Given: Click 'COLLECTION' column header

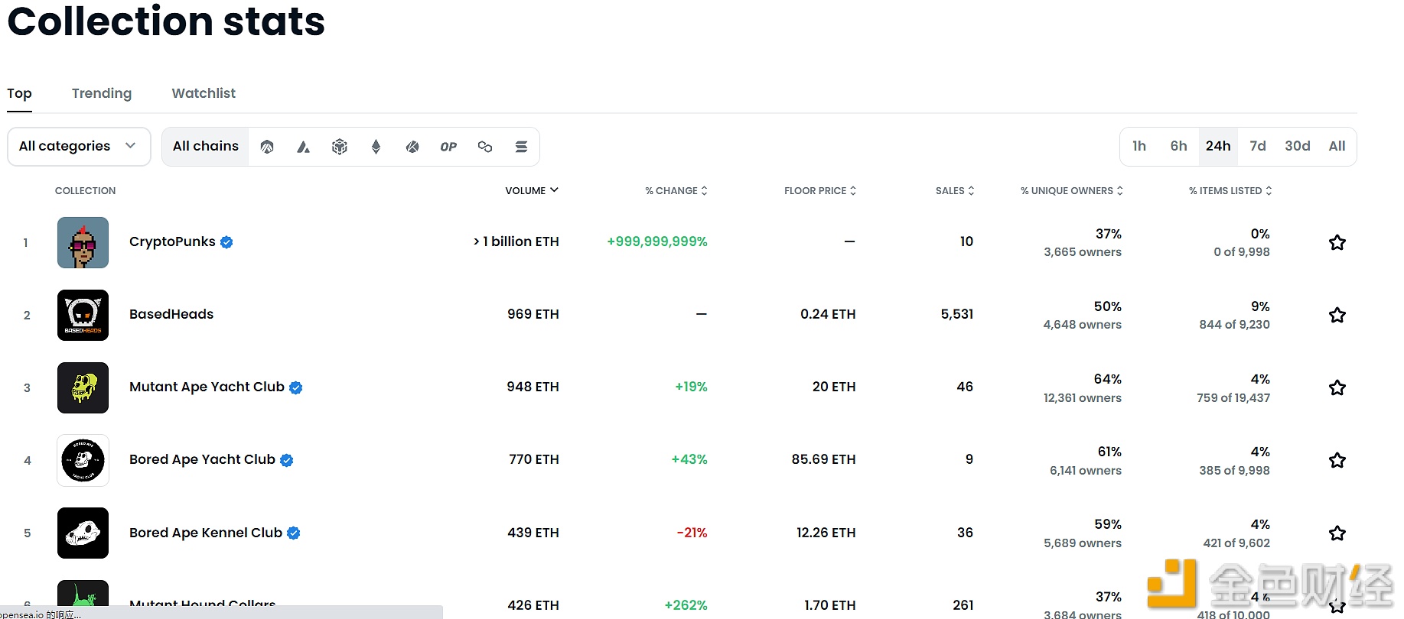Looking at the screenshot, I should click(85, 190).
